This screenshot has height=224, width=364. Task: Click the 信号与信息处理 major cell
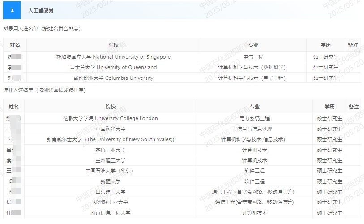tap(254, 129)
